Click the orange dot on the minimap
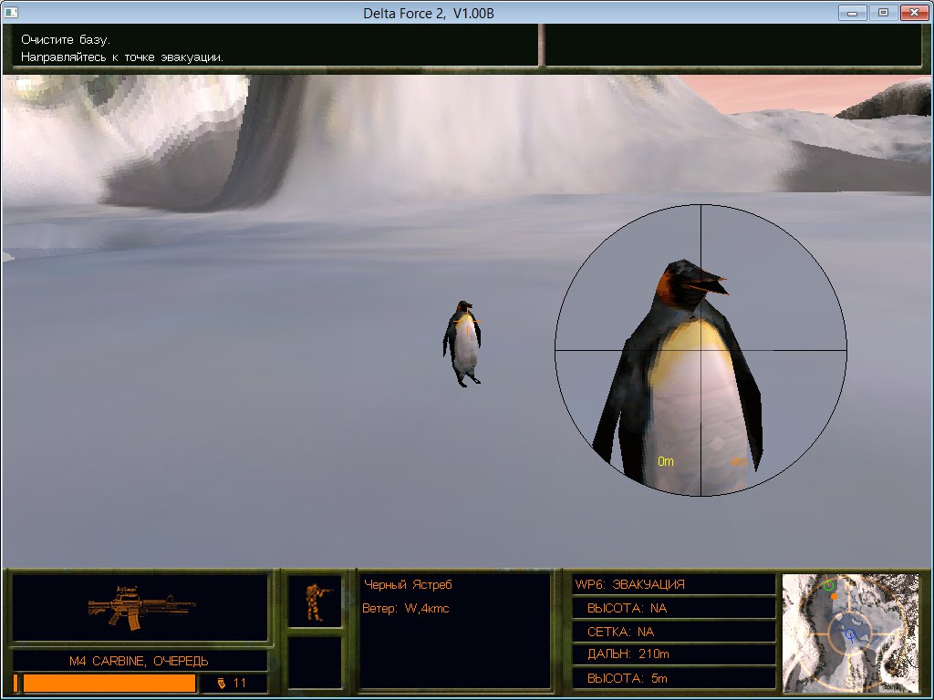Screen dimensions: 934x700 click(x=834, y=596)
